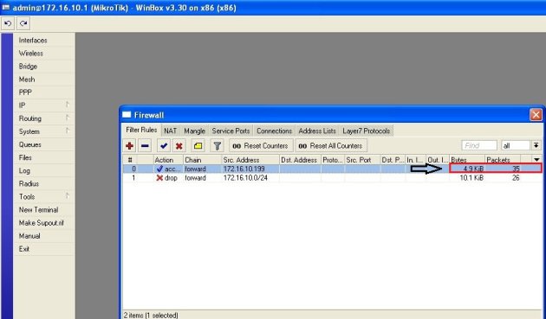Sort by the Src. Address column header
Viewport: 546px width, 319px height.
coord(250,160)
